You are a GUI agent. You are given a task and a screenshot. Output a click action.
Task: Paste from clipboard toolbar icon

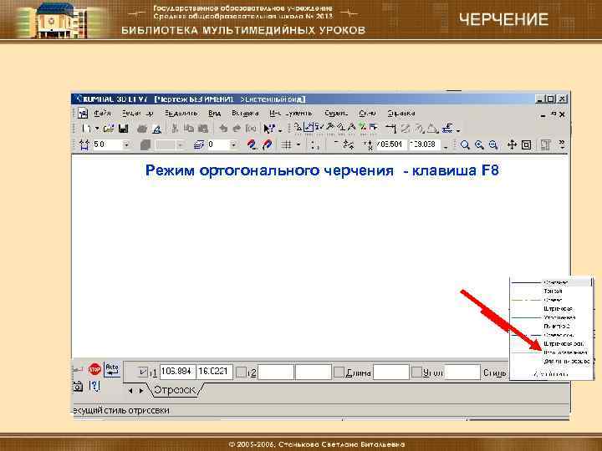click(202, 129)
